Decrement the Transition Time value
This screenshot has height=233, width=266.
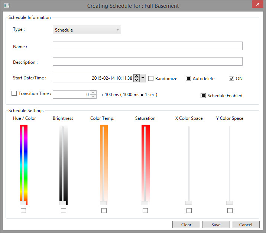tap(93, 96)
